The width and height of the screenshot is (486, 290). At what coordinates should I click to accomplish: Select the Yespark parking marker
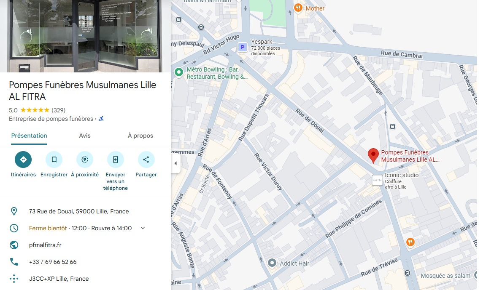(x=243, y=47)
